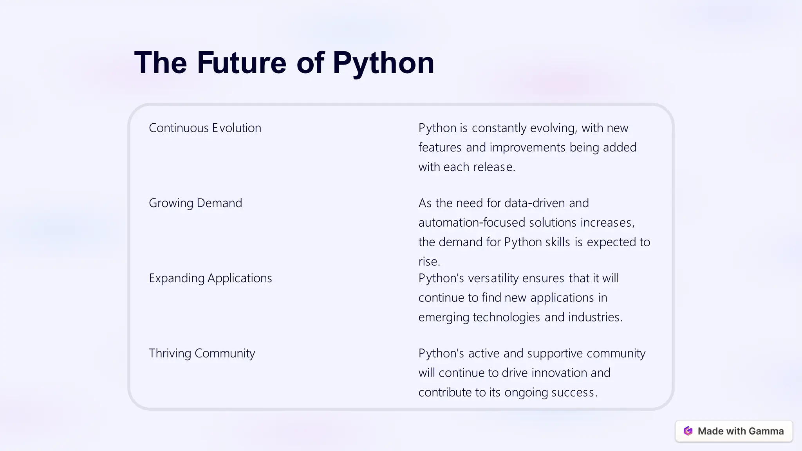This screenshot has width=802, height=451.
Task: Select the Continuous Evolution heading
Action: pos(205,128)
